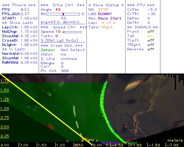Click the Timers panel header
The image size is (184, 147).
tap(19, 5)
